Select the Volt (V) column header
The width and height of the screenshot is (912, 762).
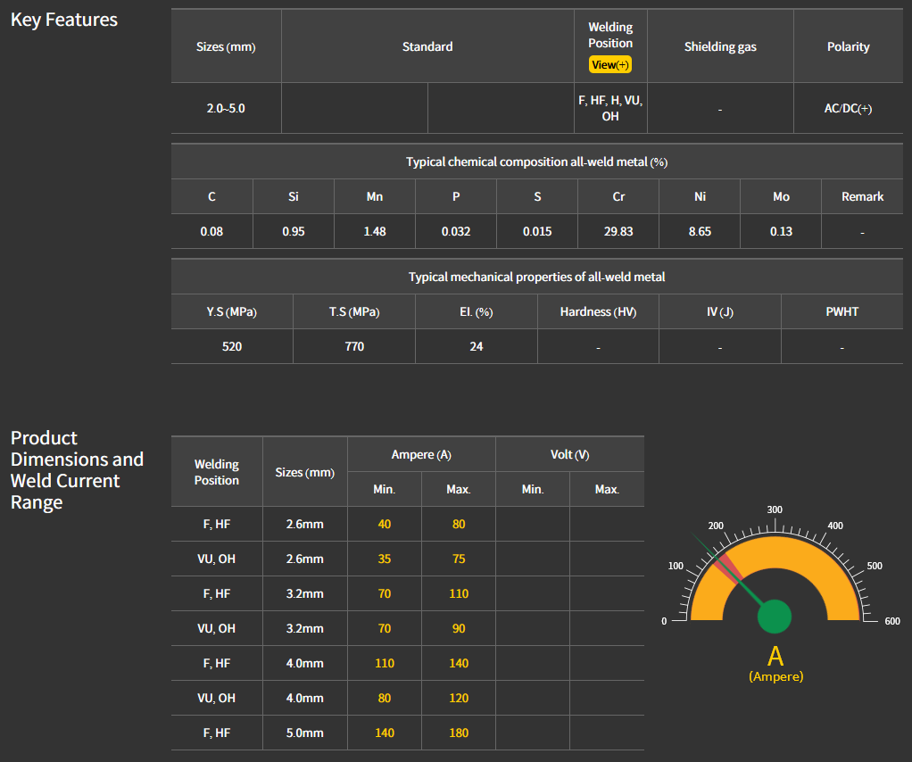tap(569, 454)
